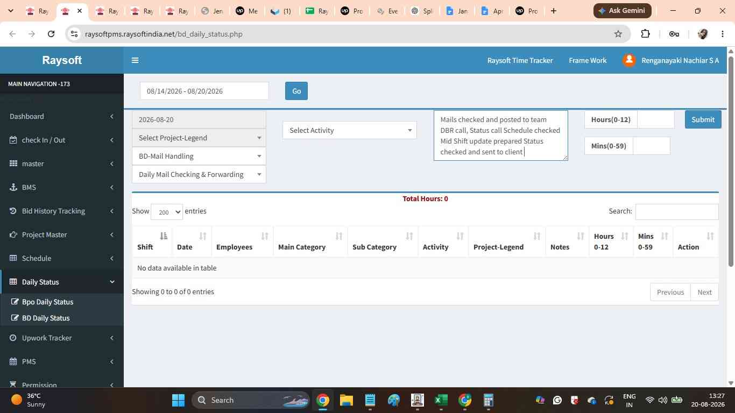Change the Show entries count dropdown
Screen dimensions: 735x413
point(167,212)
